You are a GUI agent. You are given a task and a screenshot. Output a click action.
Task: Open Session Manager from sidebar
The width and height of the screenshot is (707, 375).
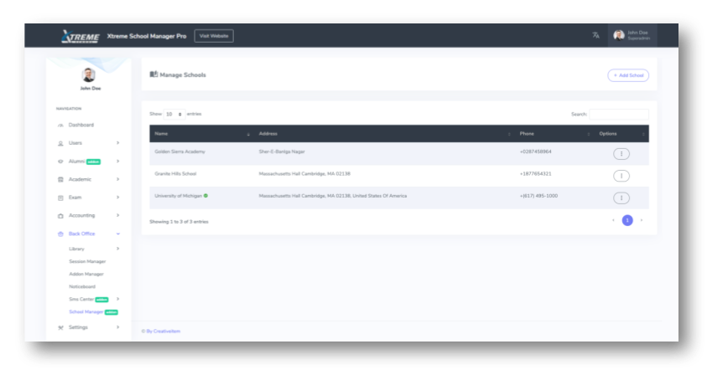(87, 261)
